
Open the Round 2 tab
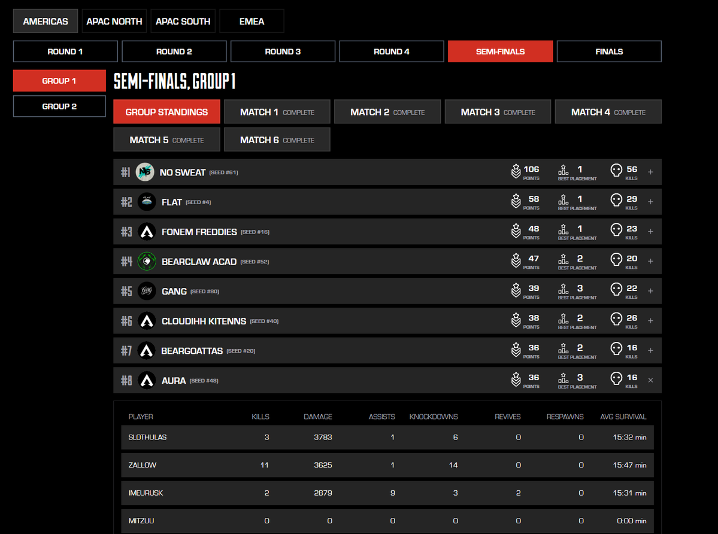pos(174,51)
